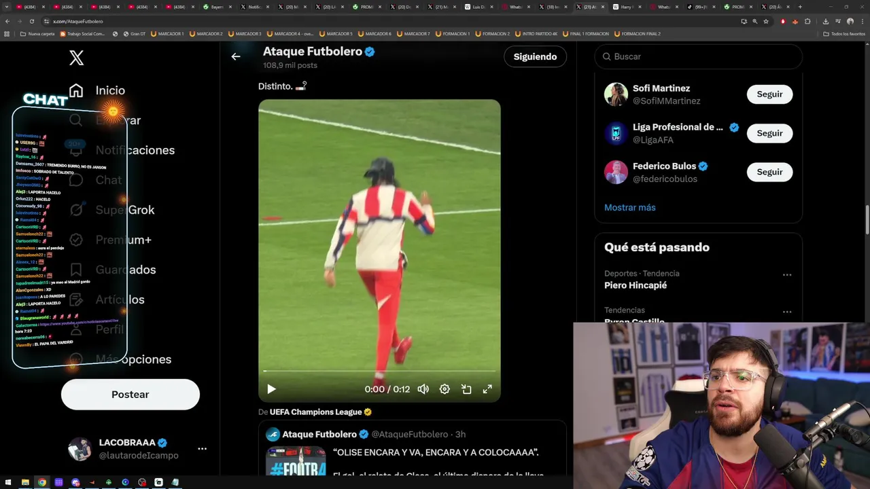Image resolution: width=870 pixels, height=489 pixels.
Task: Focus the Buscar search field
Action: click(x=698, y=56)
